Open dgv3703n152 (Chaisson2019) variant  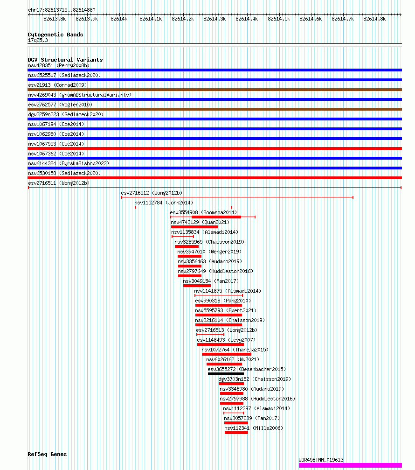[x=255, y=379]
